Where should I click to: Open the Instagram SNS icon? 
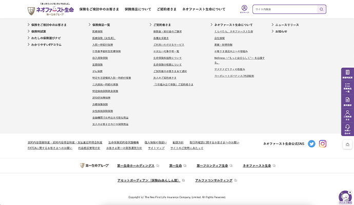pyautogui.click(x=323, y=143)
